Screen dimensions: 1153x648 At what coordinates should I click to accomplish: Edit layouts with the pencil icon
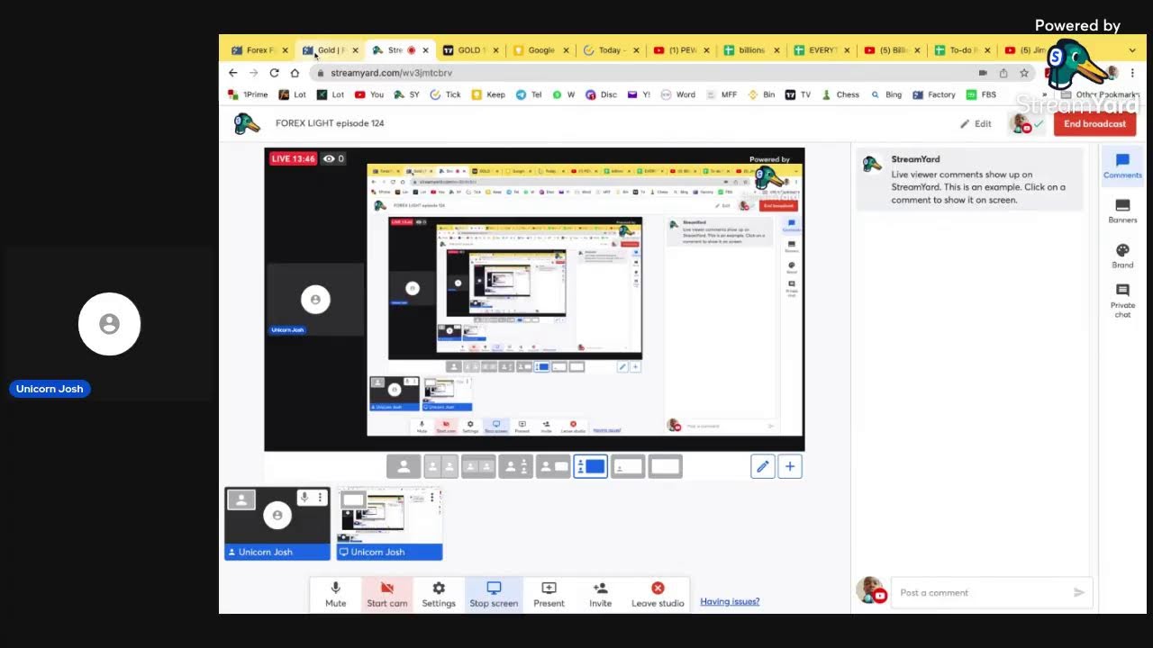762,466
